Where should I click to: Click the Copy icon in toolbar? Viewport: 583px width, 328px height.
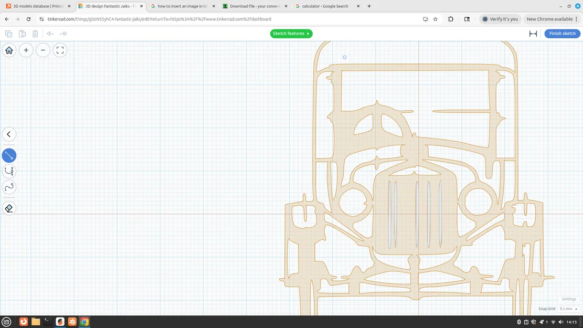[x=8, y=34]
